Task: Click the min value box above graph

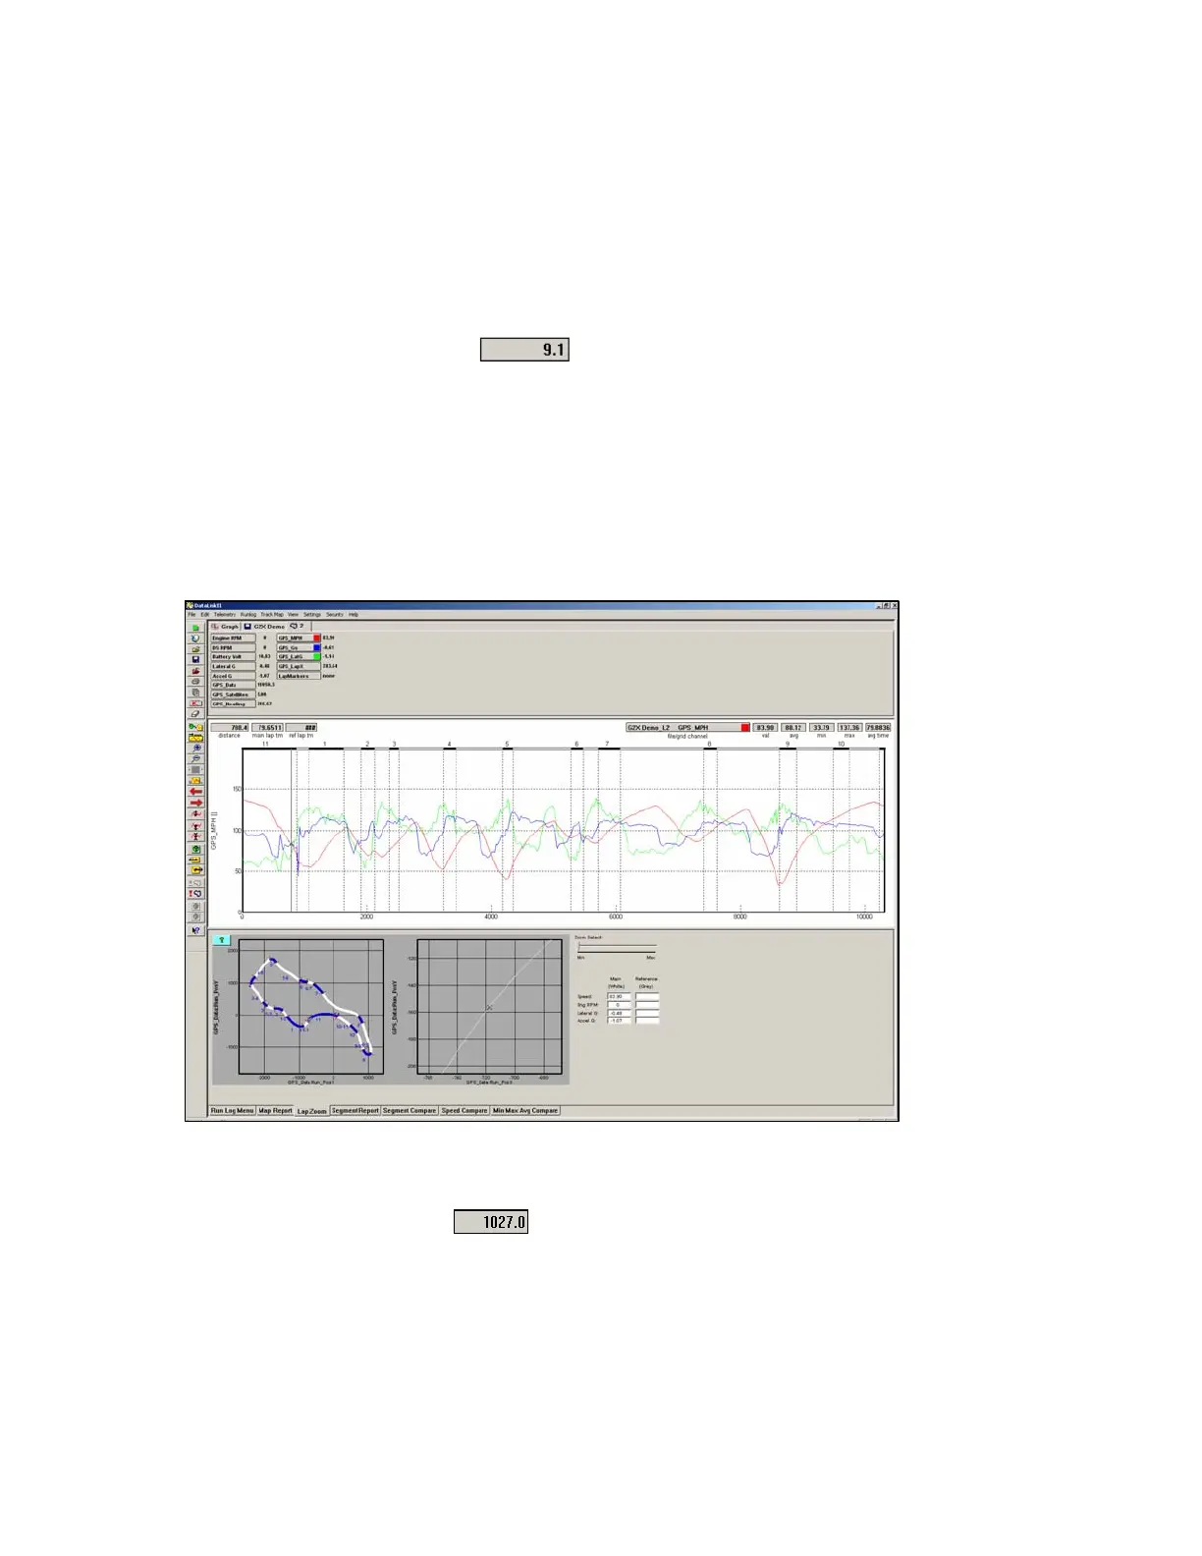Action: pos(821,728)
